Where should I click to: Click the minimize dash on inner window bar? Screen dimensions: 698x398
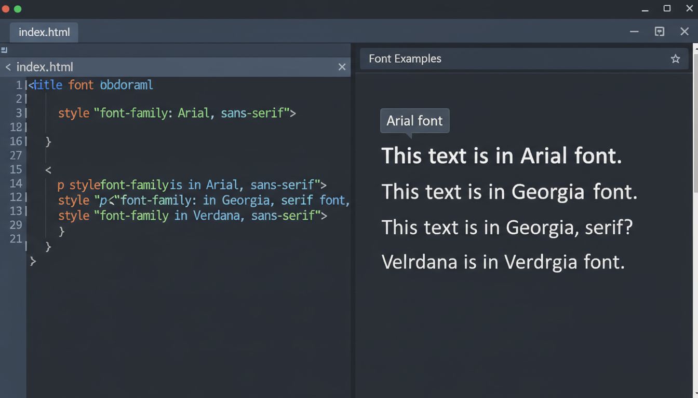coord(634,32)
